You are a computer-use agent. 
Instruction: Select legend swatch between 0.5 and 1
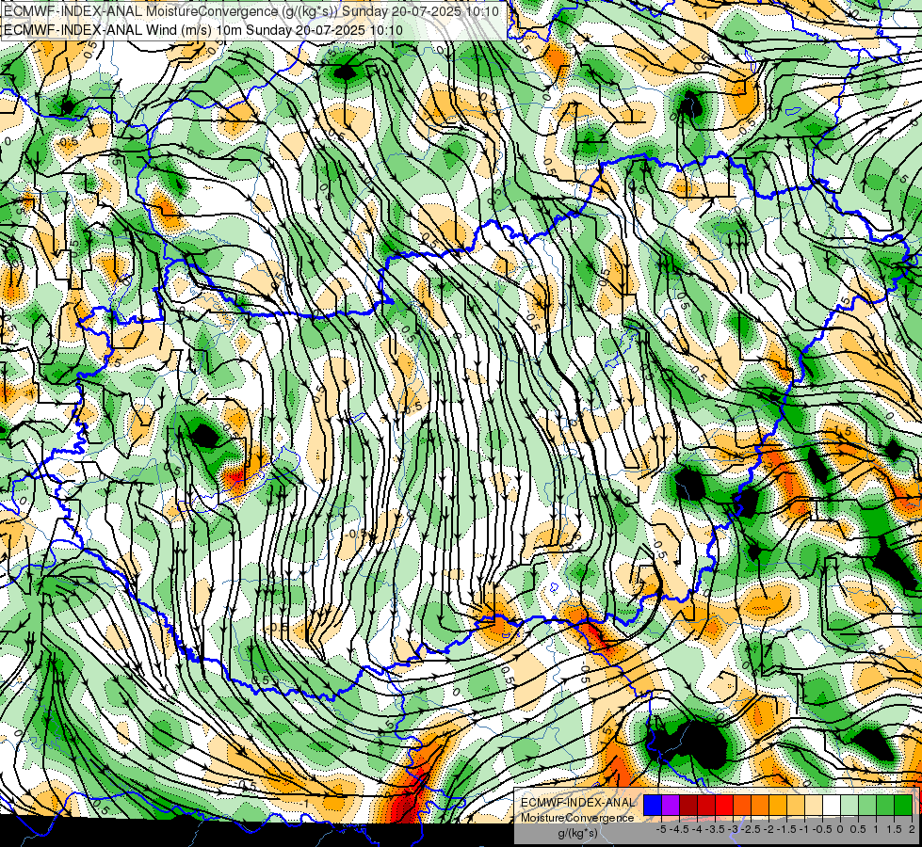coord(867,805)
